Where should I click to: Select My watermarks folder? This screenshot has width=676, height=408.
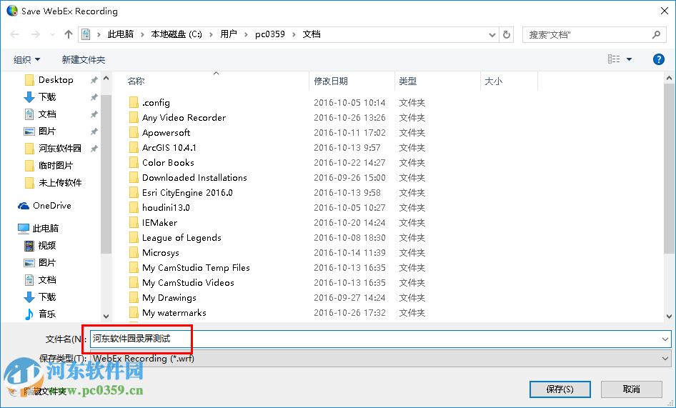174,313
